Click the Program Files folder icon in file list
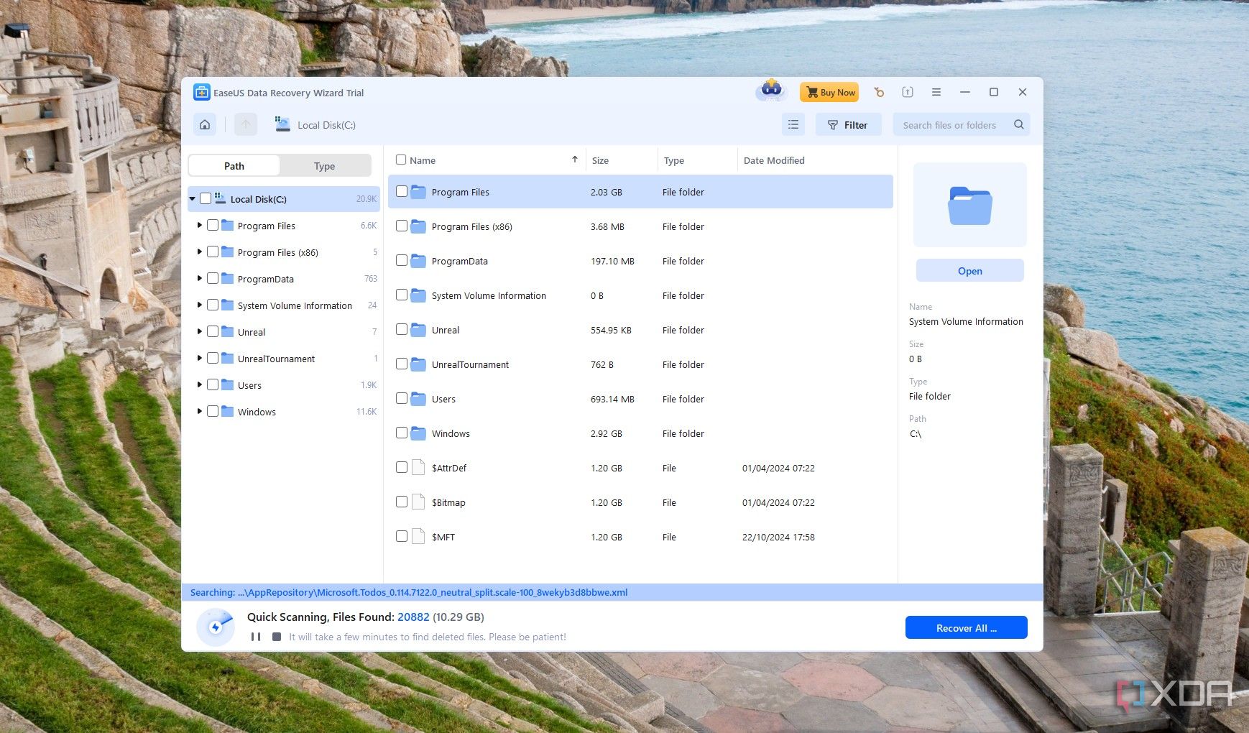This screenshot has width=1249, height=733. click(419, 192)
